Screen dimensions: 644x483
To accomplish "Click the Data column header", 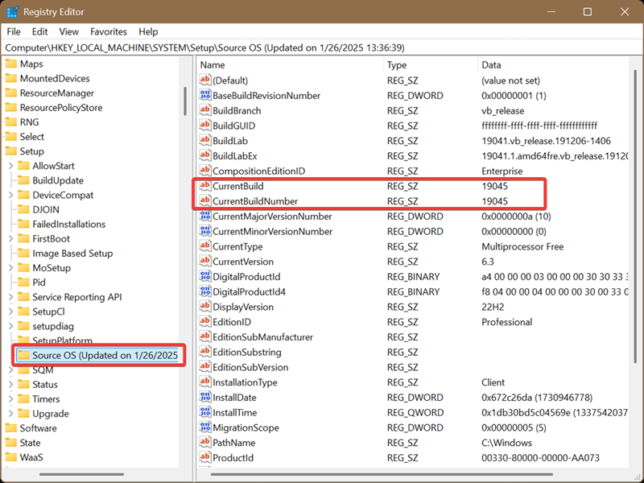I will coord(553,65).
